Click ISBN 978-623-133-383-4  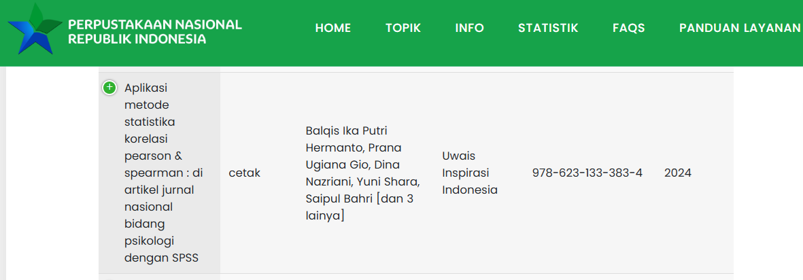point(587,173)
